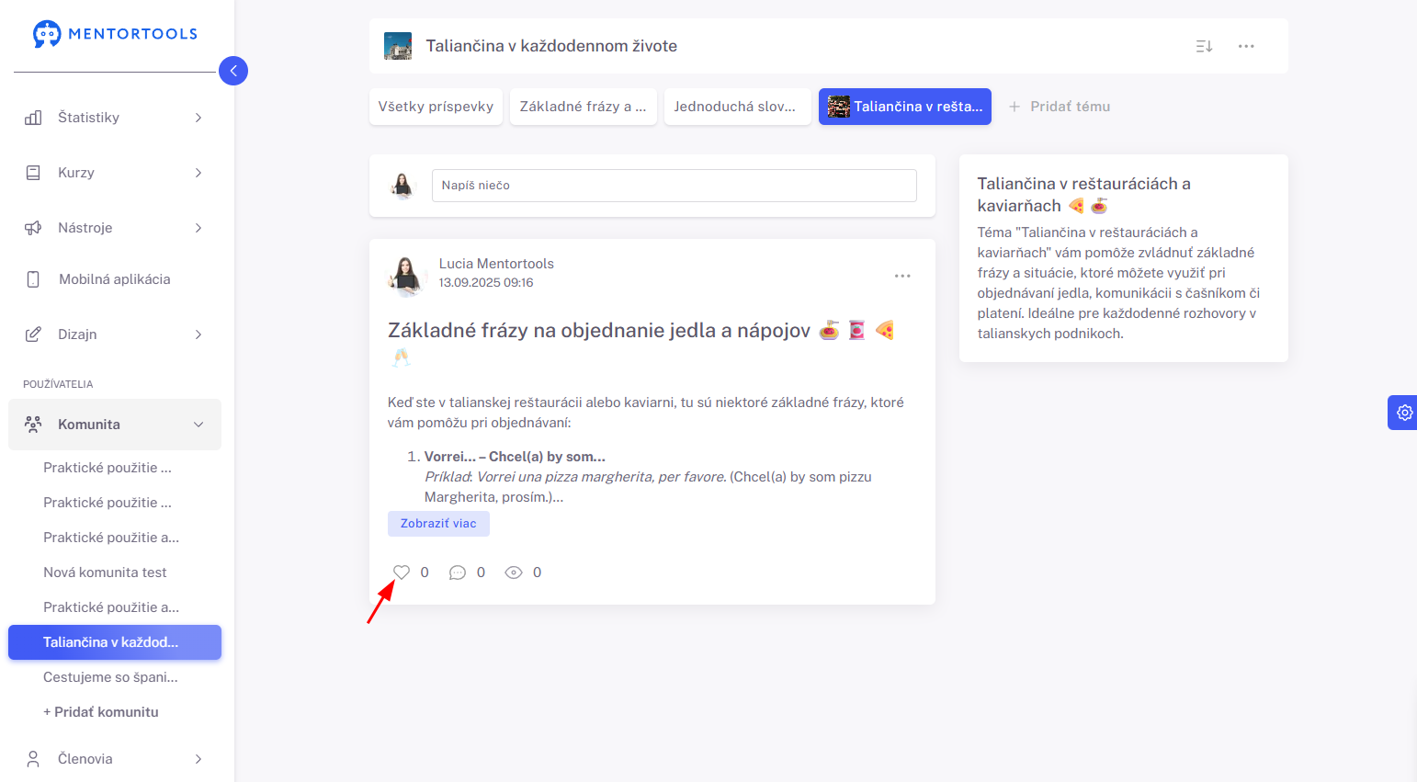Open post options three-dot menu
The height and width of the screenshot is (782, 1417).
tap(902, 276)
